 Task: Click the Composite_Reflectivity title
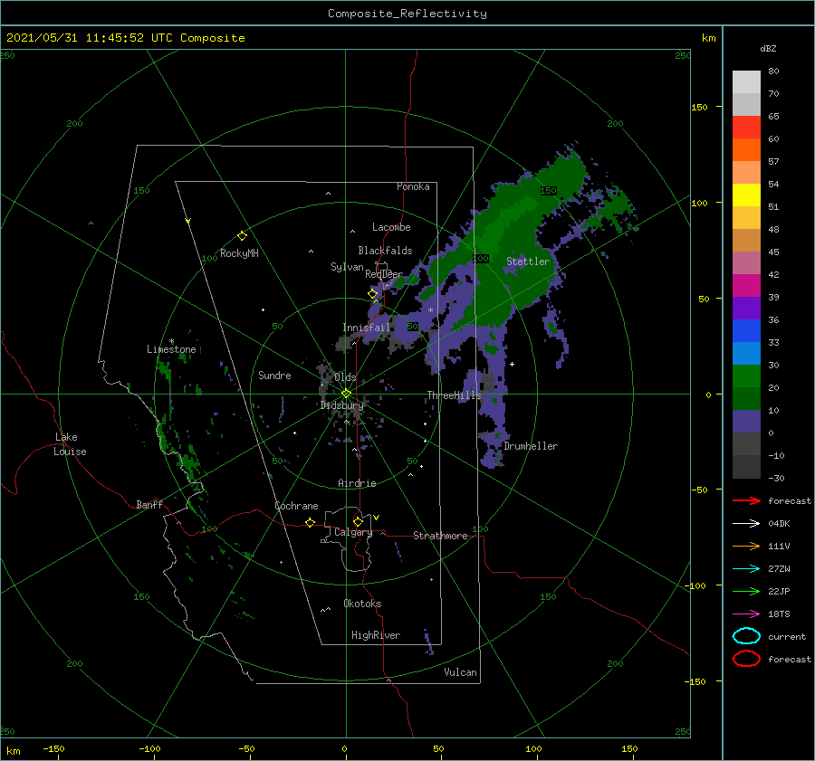407,14
